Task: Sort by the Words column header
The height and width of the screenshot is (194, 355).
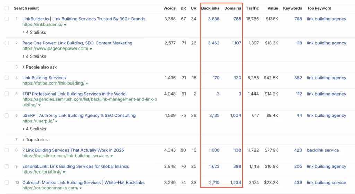Action: (169, 8)
